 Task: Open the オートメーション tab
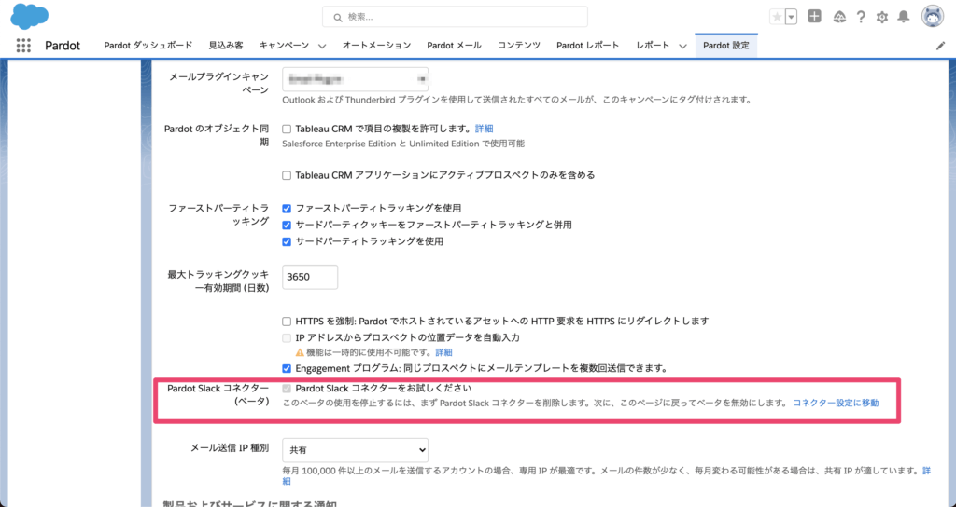pyautogui.click(x=376, y=45)
